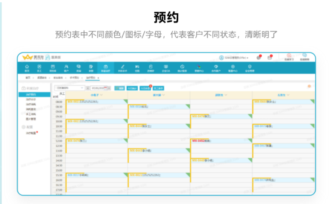The image size is (331, 204).
Task: Expand the fourth staff column header dropdown
Action: click(288, 95)
